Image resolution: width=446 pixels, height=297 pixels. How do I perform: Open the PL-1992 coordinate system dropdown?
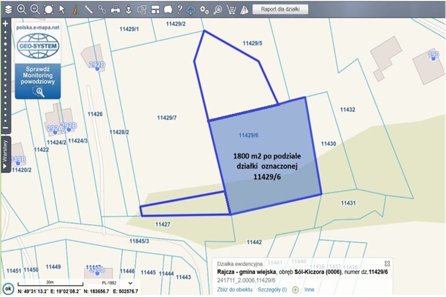click(130, 283)
